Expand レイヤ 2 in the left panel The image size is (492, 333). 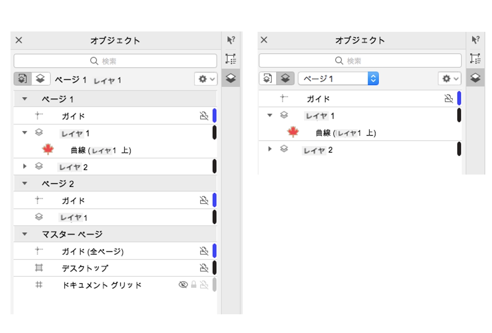(x=25, y=166)
